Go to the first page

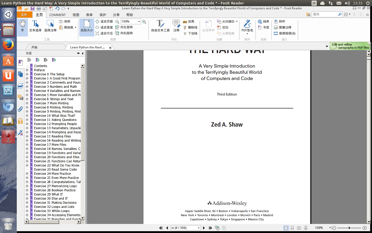(161, 228)
